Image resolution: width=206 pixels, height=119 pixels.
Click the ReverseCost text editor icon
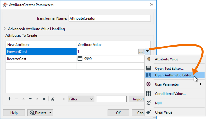(80, 59)
